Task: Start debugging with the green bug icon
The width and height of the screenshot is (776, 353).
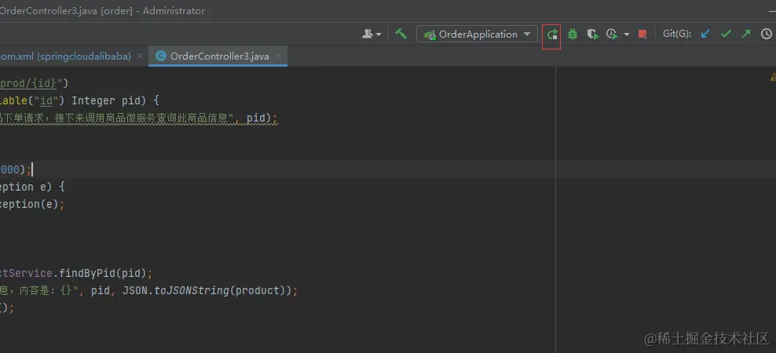Action: pyautogui.click(x=572, y=34)
